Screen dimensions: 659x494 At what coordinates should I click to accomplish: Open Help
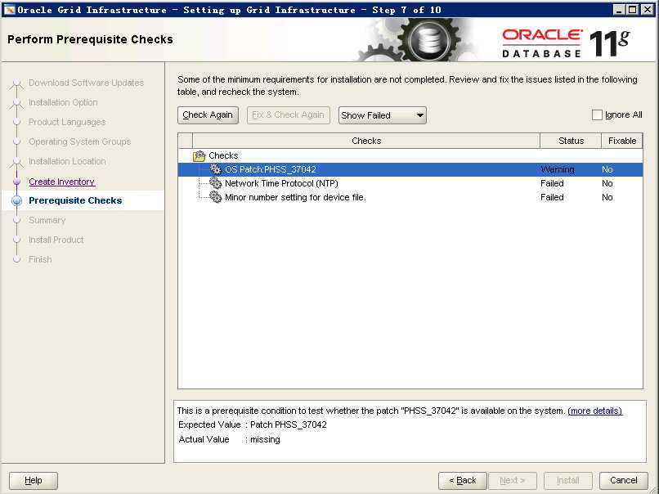click(34, 480)
